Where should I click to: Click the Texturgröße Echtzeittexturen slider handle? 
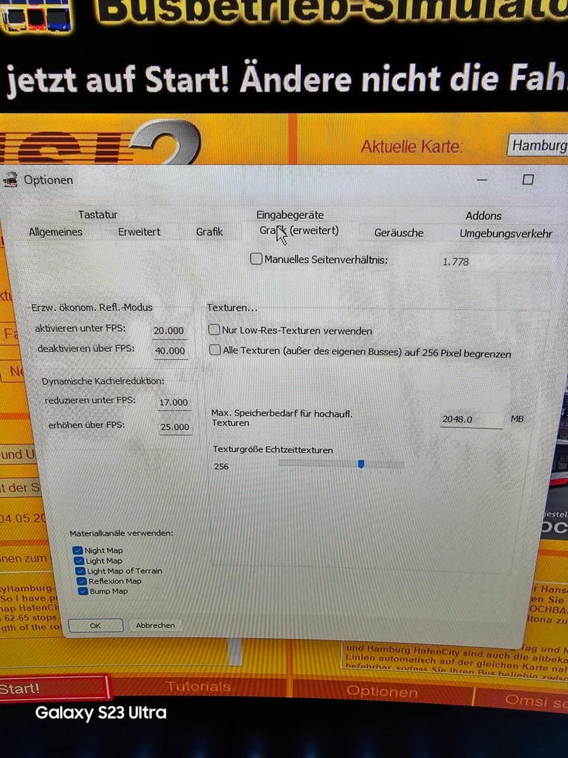click(361, 464)
